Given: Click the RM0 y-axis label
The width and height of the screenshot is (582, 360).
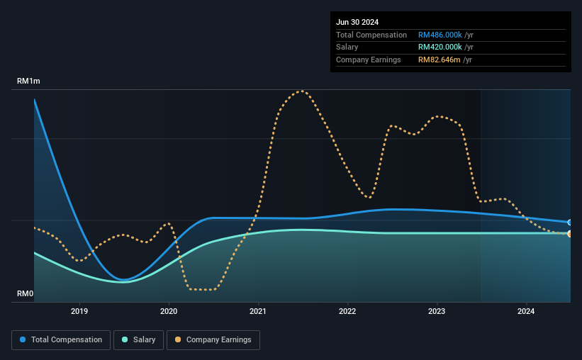Looking at the screenshot, I should (x=26, y=293).
